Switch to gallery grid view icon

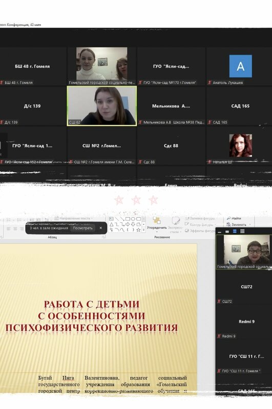click(242, 232)
